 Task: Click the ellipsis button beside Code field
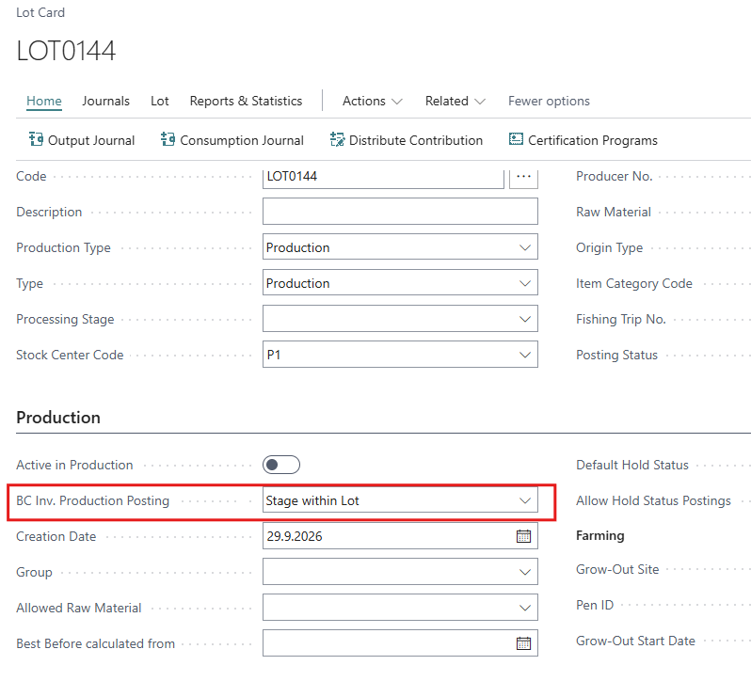coord(523,177)
